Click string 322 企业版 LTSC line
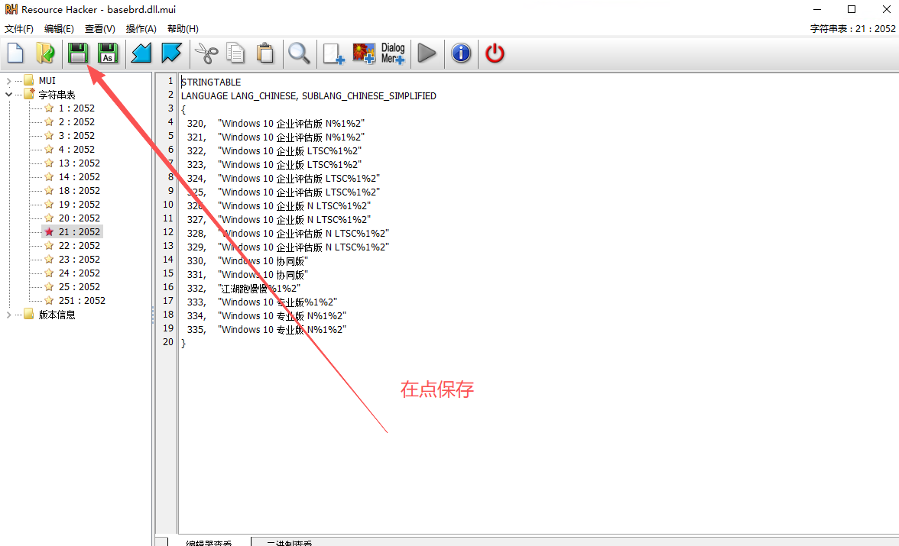The height and width of the screenshot is (546, 899). 274,150
